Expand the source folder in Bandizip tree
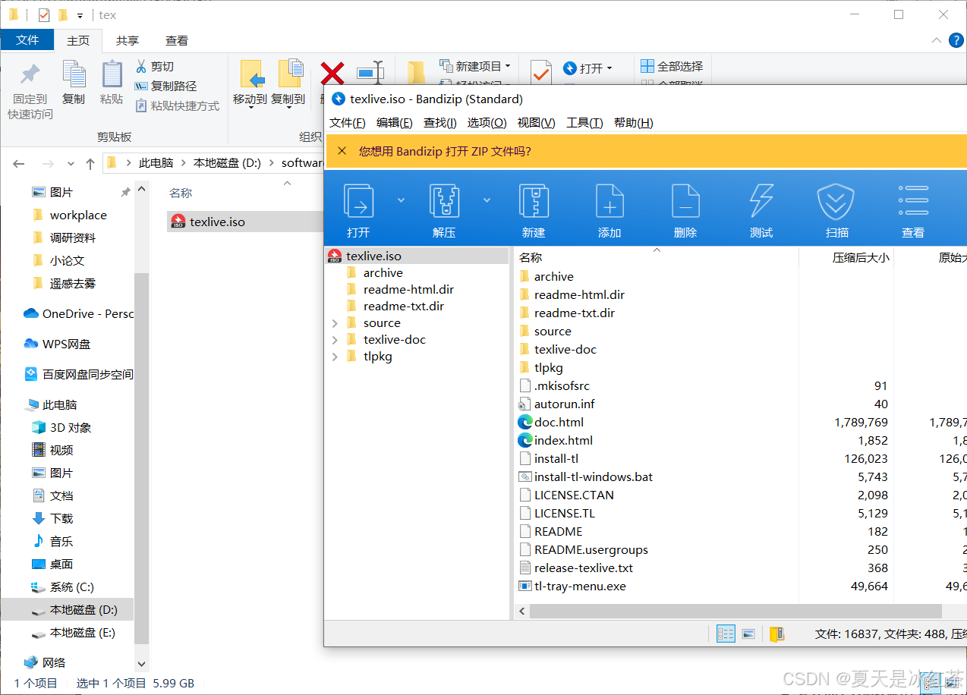The image size is (967, 695). (x=335, y=323)
